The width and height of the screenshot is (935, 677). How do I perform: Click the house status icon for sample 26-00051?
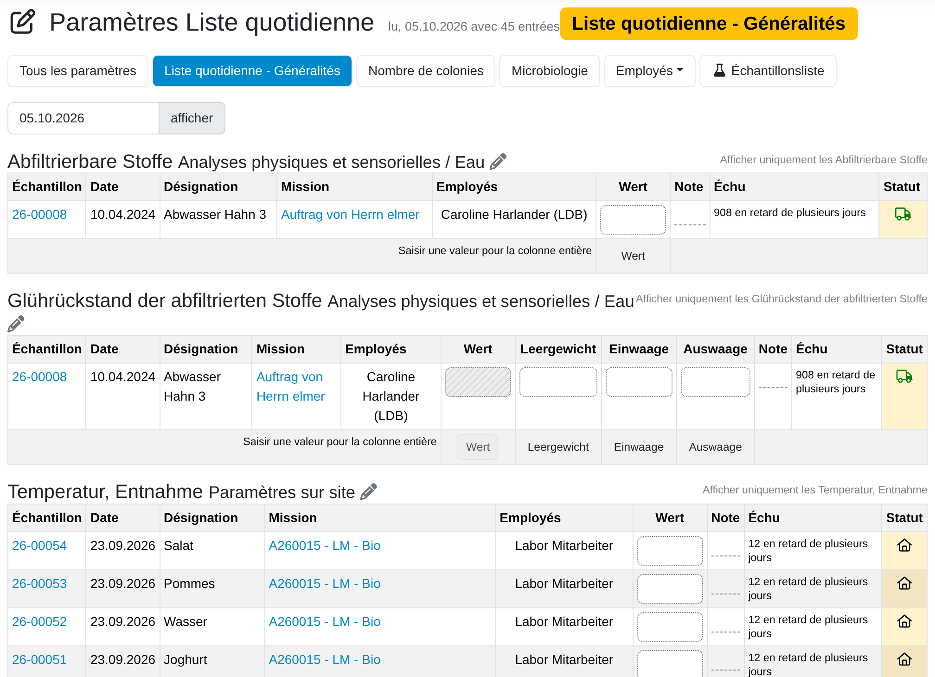pyautogui.click(x=904, y=659)
